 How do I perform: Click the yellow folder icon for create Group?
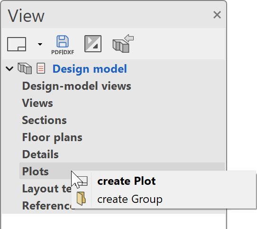coord(81,199)
